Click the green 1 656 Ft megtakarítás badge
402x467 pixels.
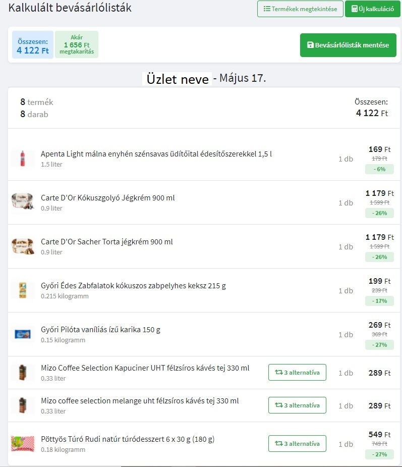77,44
